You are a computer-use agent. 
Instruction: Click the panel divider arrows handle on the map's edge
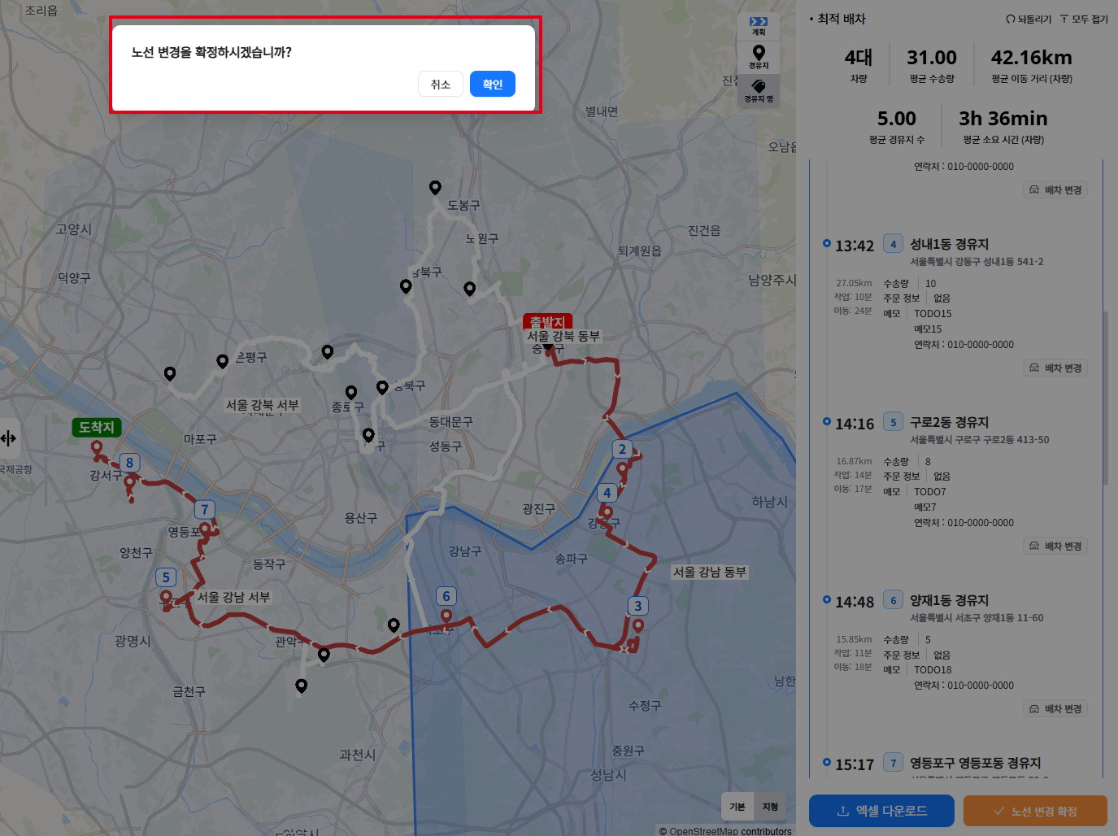click(x=8, y=439)
